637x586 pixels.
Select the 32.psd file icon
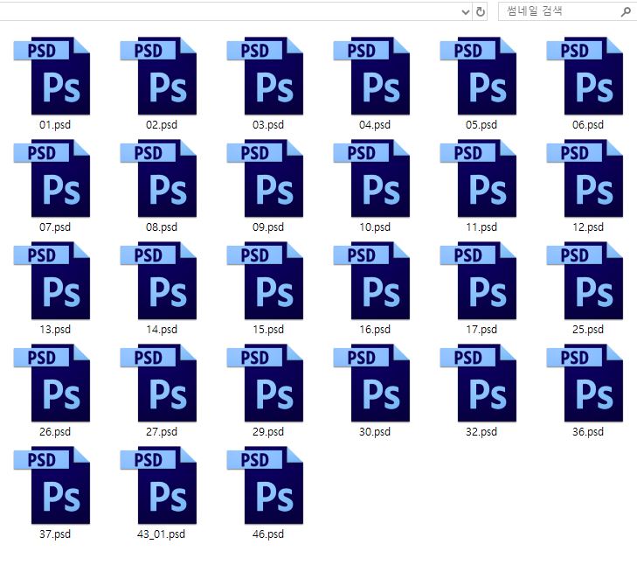tap(478, 383)
